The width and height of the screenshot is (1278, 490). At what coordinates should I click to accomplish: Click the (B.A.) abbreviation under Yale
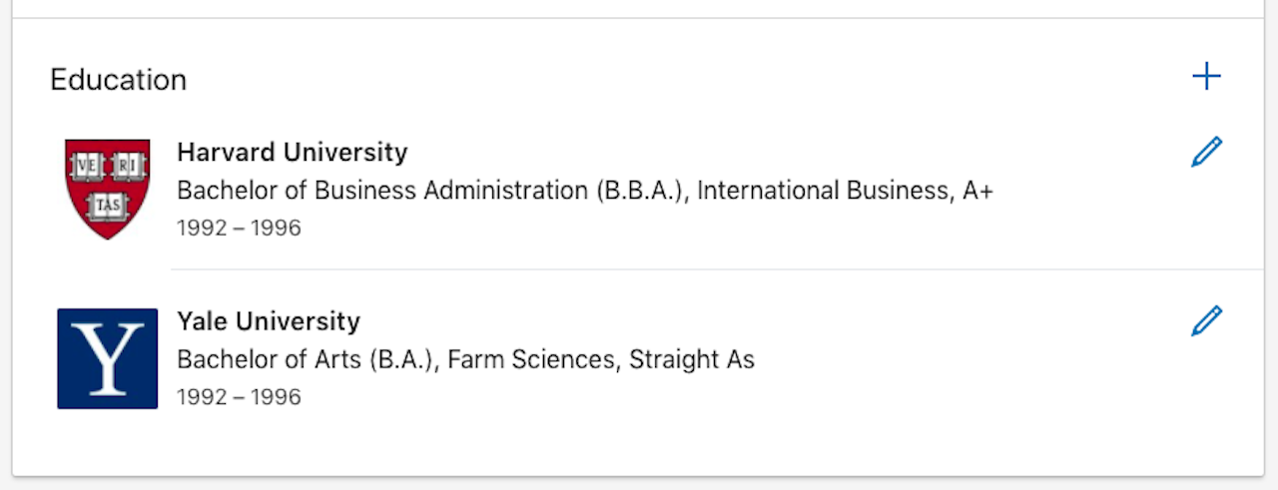(x=403, y=359)
